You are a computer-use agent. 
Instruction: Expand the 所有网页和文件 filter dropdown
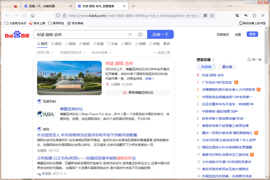[72, 53]
